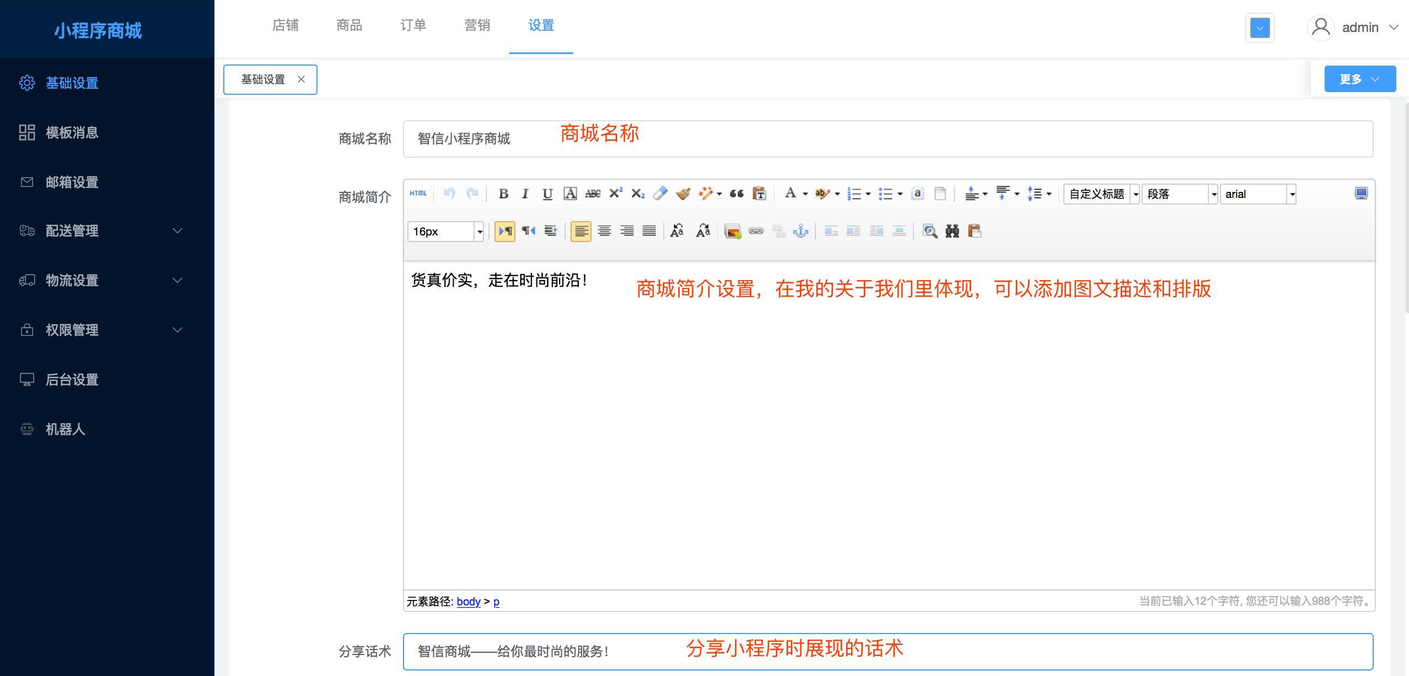Viewport: 1409px width, 676px height.
Task: Apply bold formatting in editor toolbar
Action: click(x=503, y=194)
